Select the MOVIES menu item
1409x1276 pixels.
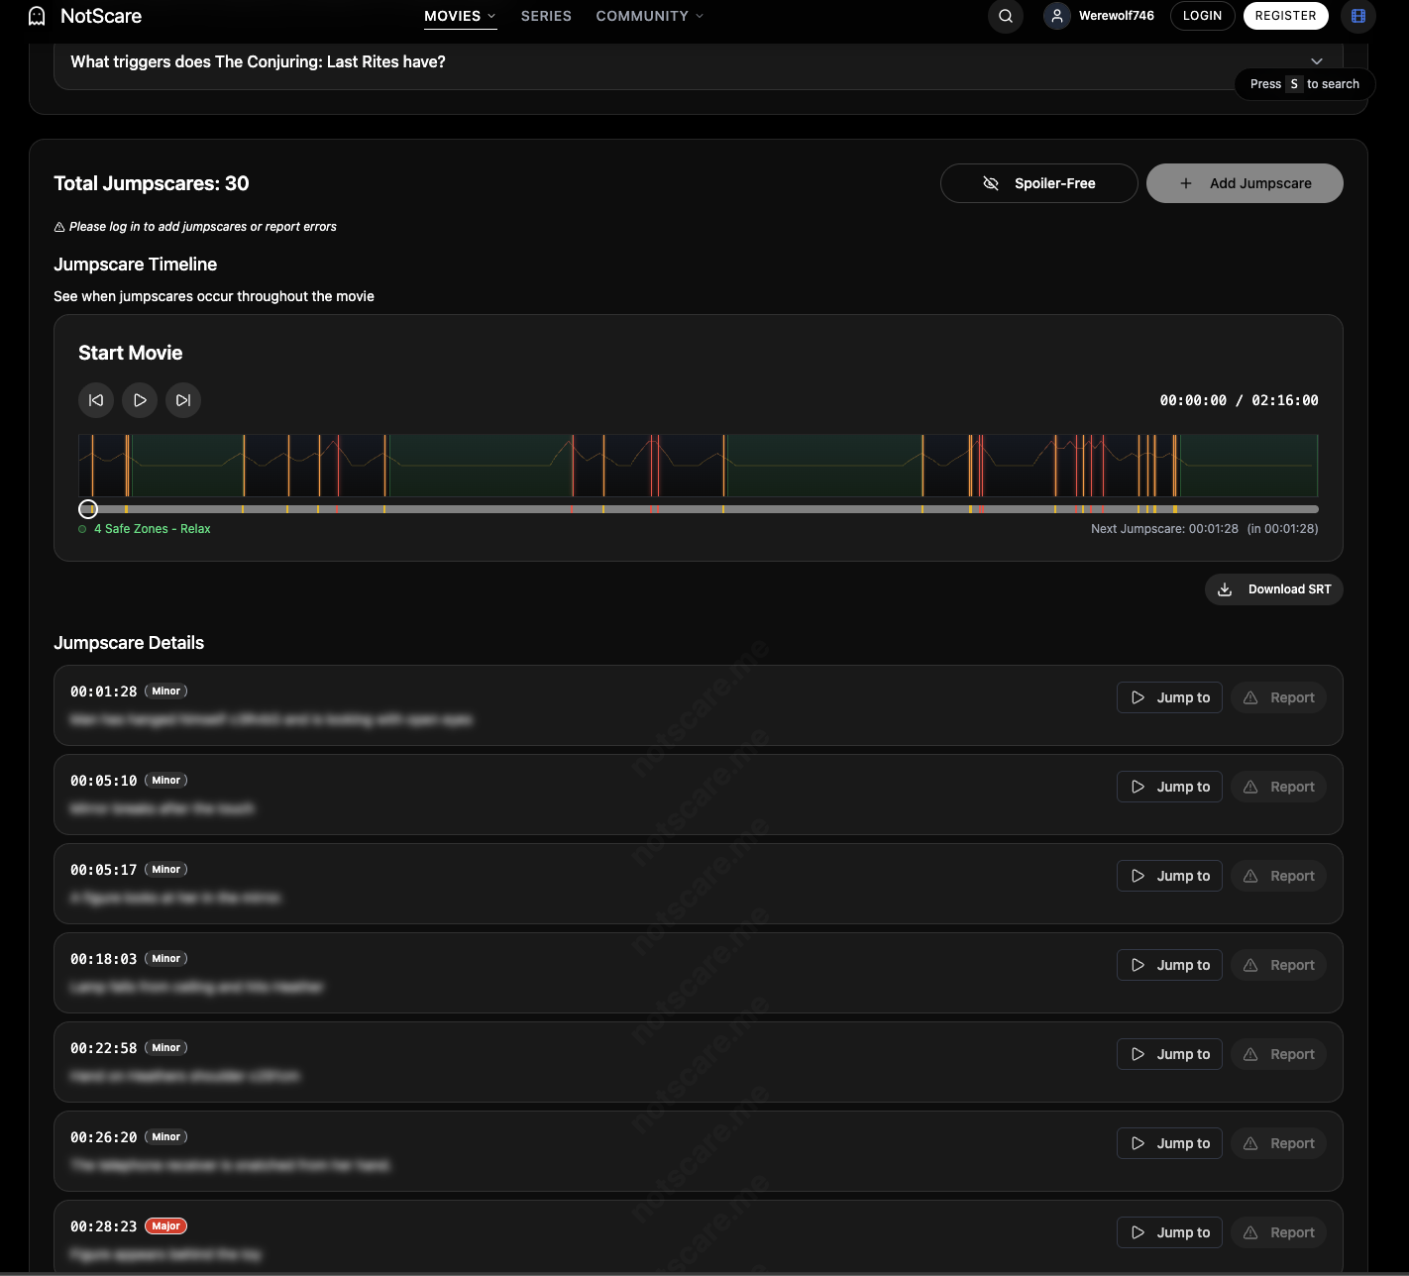point(452,16)
